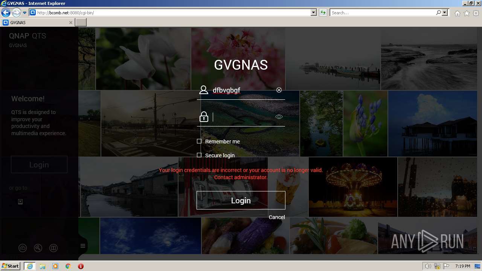
Task: Click the dimmed sidebar Login button
Action: point(39,164)
